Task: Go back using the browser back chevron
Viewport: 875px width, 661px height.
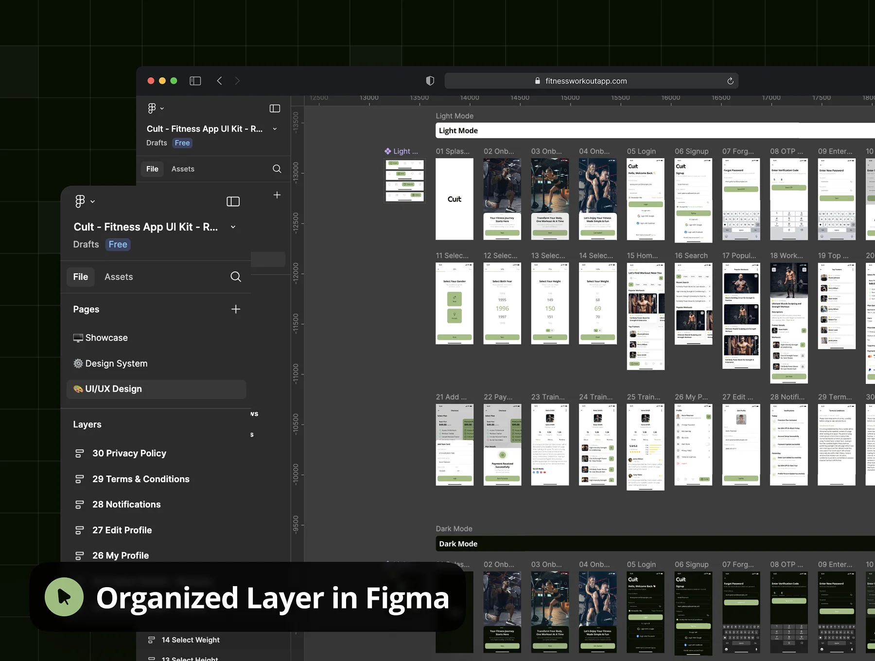Action: tap(220, 81)
